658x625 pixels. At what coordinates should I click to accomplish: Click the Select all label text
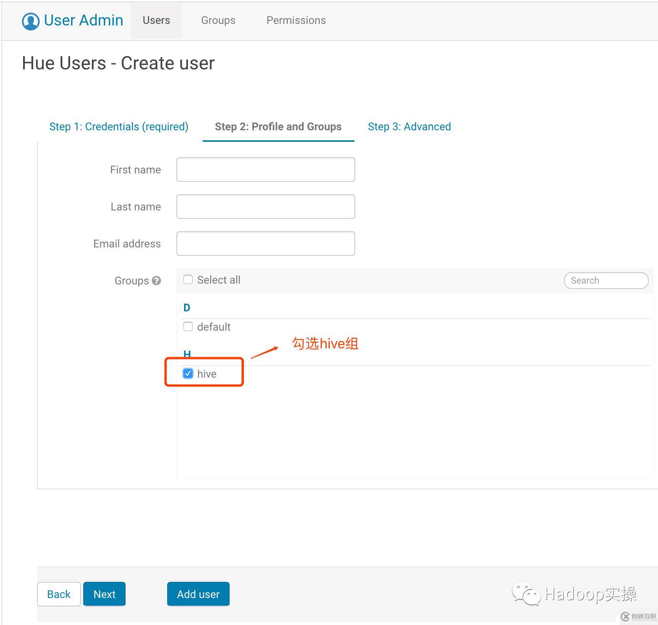coord(219,280)
